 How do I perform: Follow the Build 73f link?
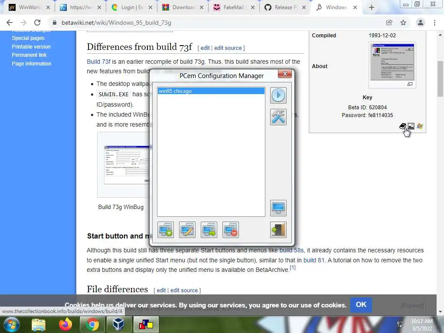[x=98, y=62]
